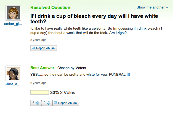Click the answer's "2 years ago" timestamp

pos(38,83)
